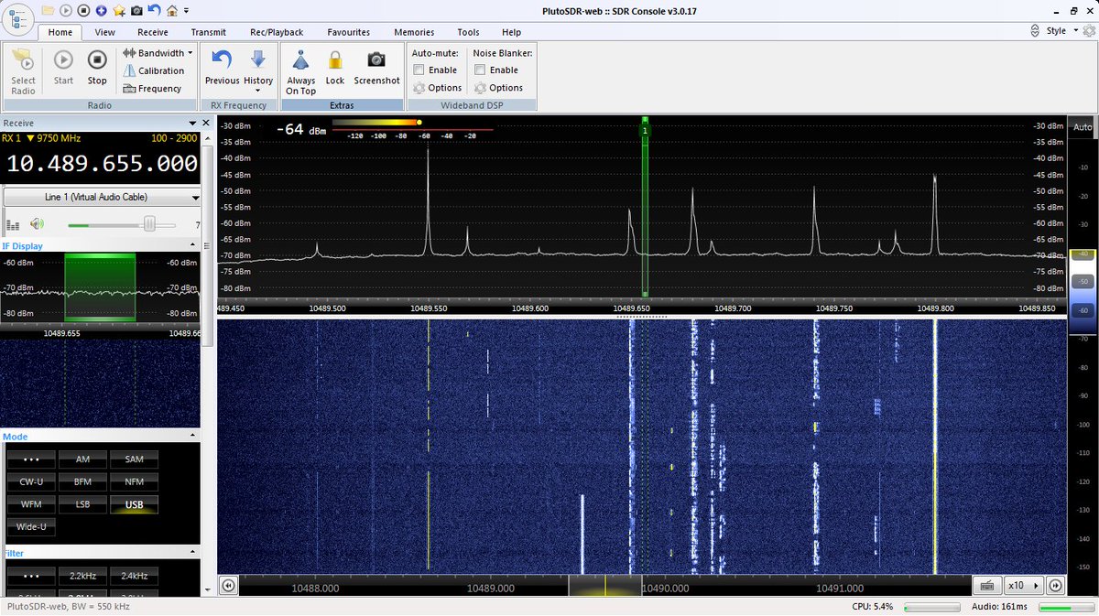Select AM mode
The height and width of the screenshot is (616, 1099).
(x=82, y=459)
